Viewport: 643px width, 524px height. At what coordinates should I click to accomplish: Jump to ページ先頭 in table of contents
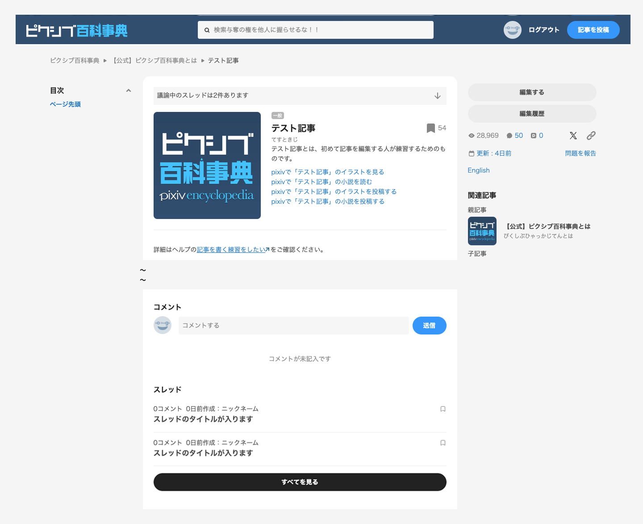(65, 104)
